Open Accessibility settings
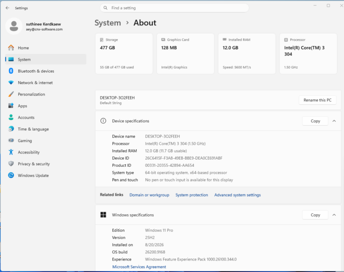344x272 pixels. pyautogui.click(x=46, y=152)
